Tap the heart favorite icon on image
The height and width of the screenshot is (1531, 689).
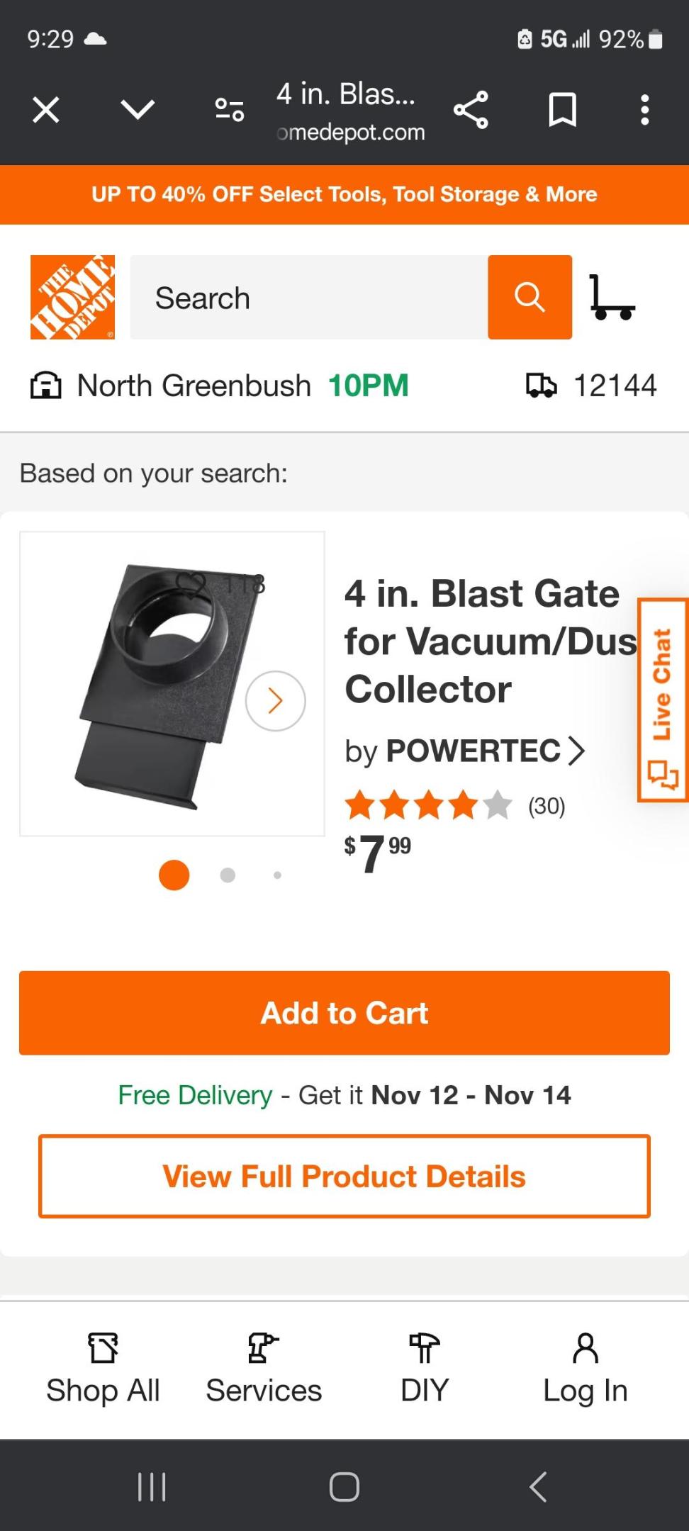point(190,585)
